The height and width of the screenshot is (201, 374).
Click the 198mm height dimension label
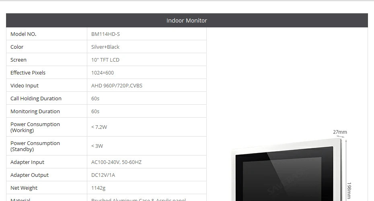[x=349, y=191]
